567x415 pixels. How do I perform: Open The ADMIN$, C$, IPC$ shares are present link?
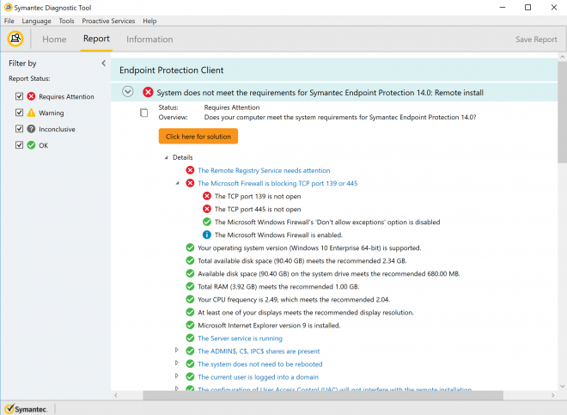[x=259, y=351]
